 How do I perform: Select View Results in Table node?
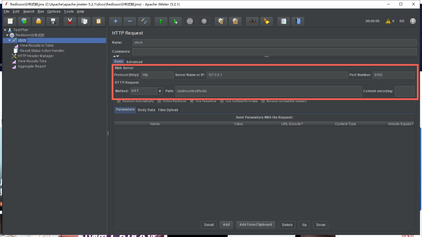pyautogui.click(x=37, y=46)
